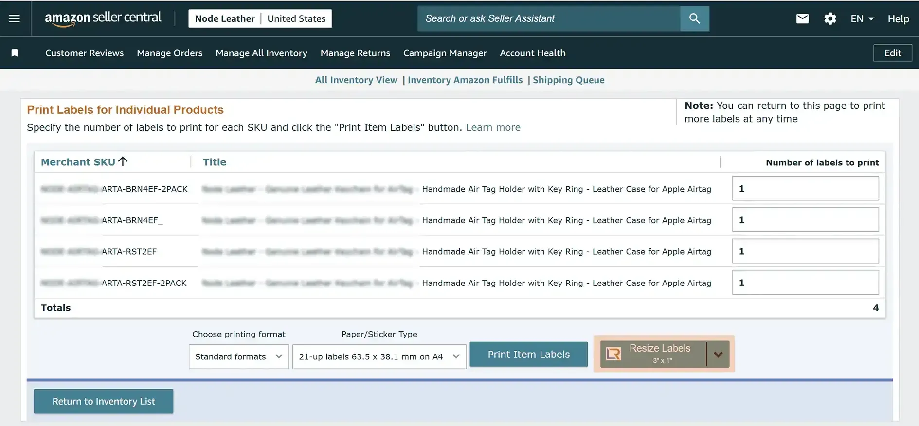Click the Number of labels to print header
The width and height of the screenshot is (919, 426).
click(x=822, y=162)
